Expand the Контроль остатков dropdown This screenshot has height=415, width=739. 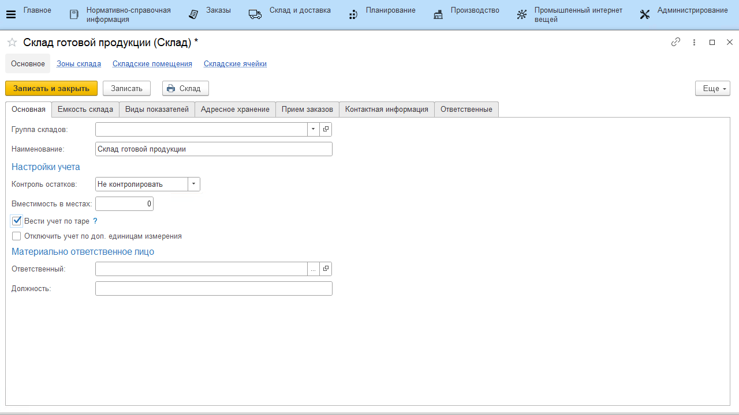[x=194, y=184]
